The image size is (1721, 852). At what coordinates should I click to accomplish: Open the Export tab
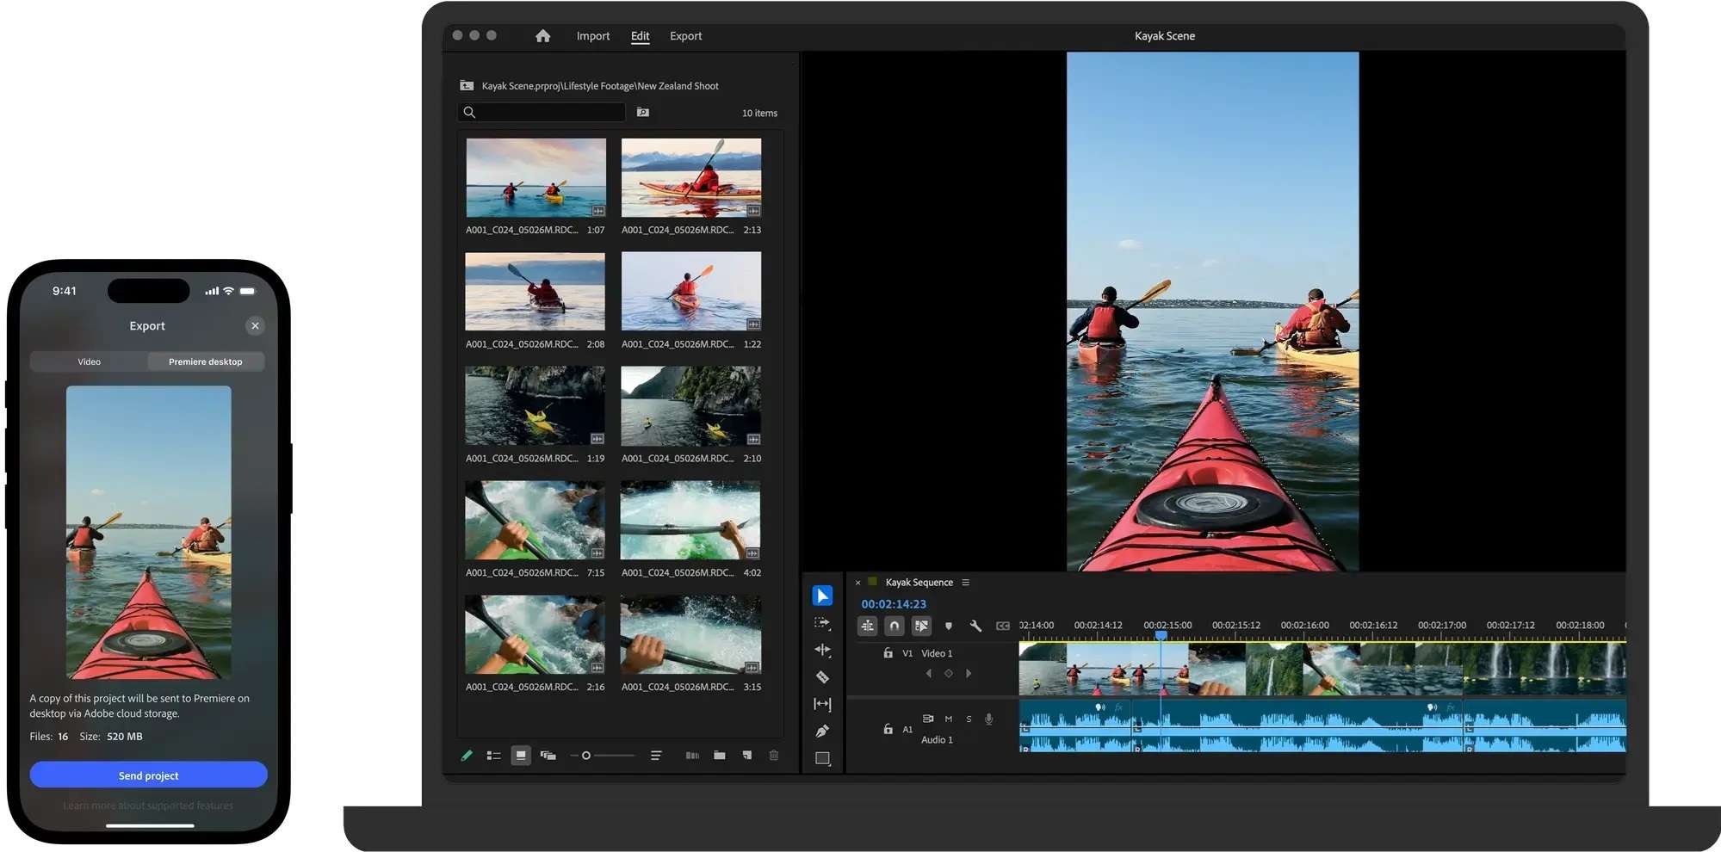(x=686, y=36)
